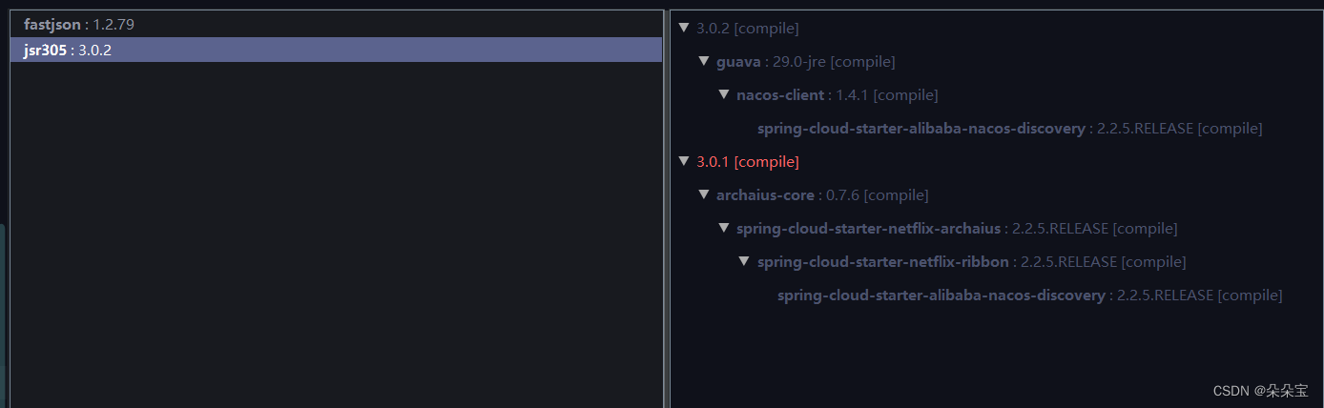Collapse the 3.0.2 [compile] node

(683, 28)
